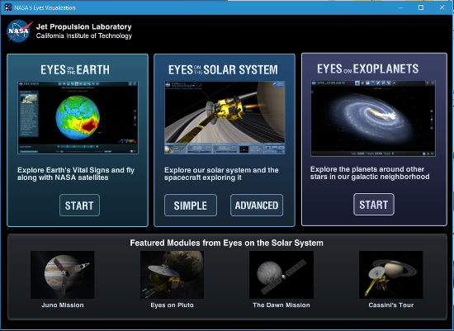The image size is (454, 331).
Task: Click the NASA logo
Action: [19, 31]
